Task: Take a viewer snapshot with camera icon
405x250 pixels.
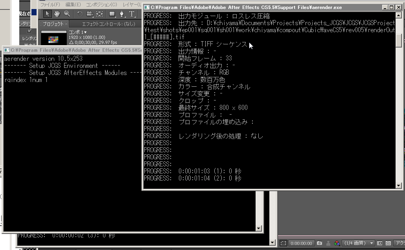Action: pyautogui.click(x=320, y=243)
